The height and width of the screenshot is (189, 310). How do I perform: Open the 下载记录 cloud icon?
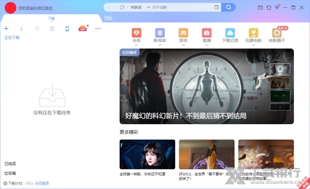(x=230, y=33)
